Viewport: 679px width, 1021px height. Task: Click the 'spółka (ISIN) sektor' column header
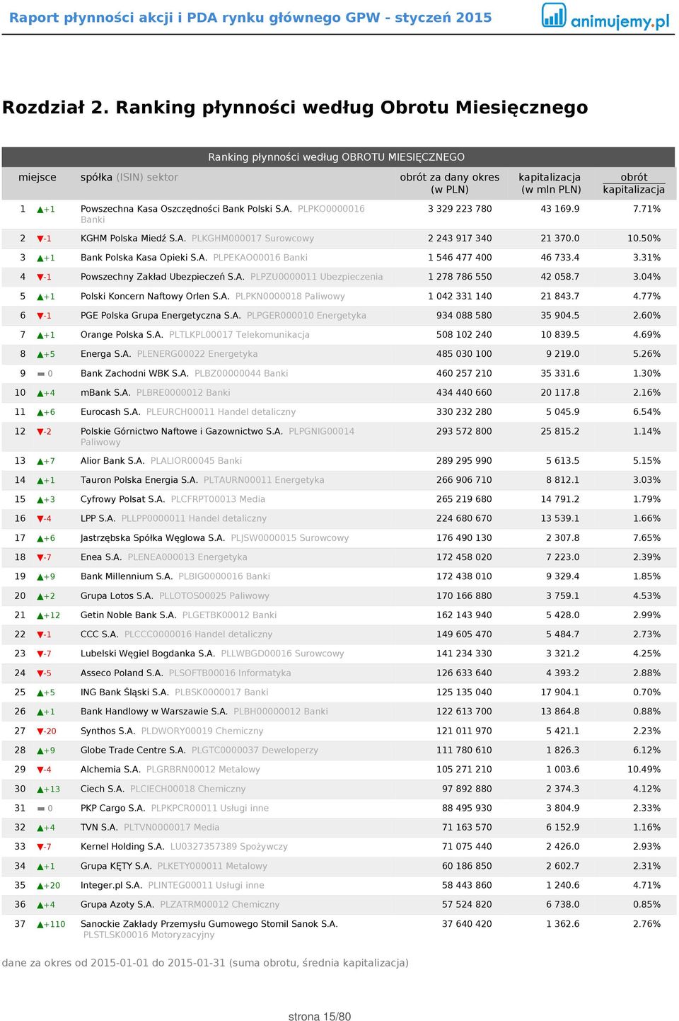tap(129, 177)
